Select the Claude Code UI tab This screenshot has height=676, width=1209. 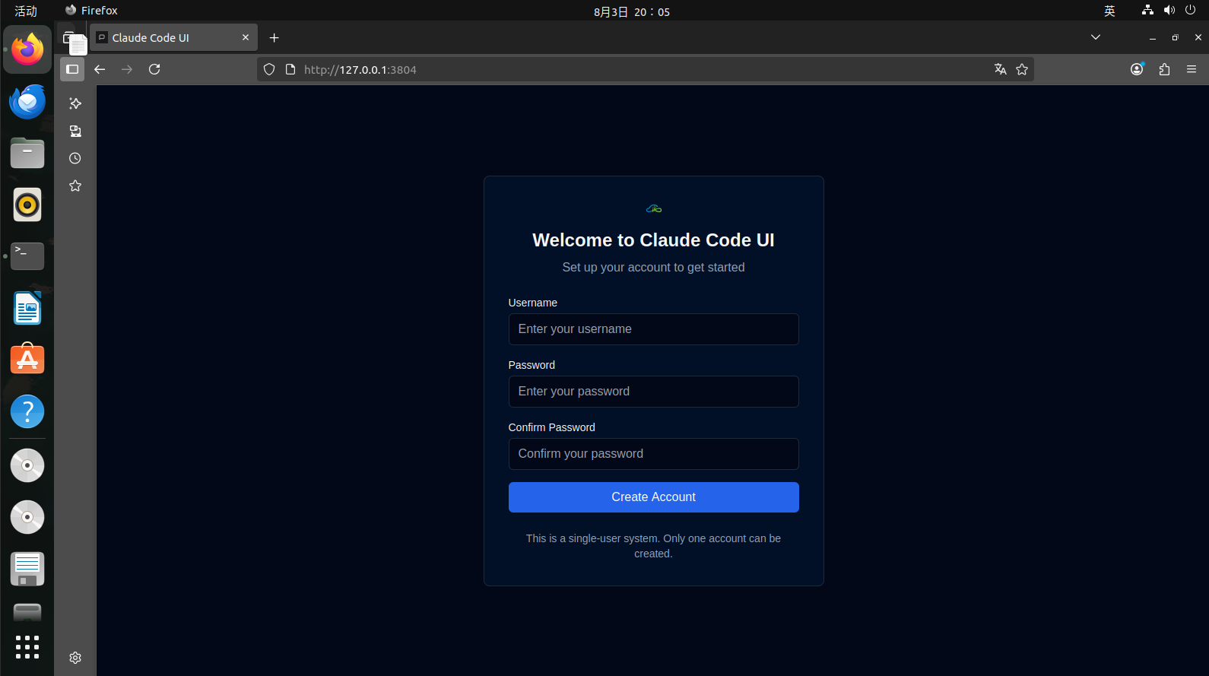point(173,37)
